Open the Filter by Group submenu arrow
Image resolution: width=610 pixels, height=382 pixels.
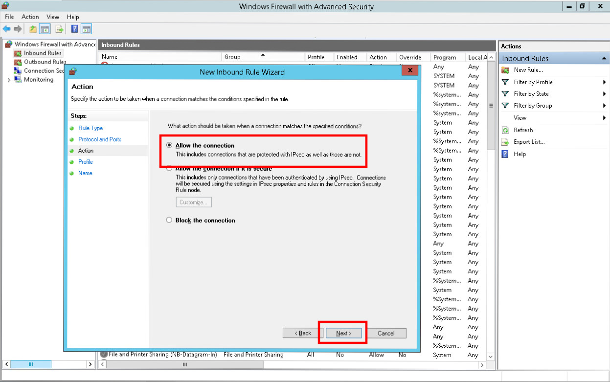pos(605,106)
